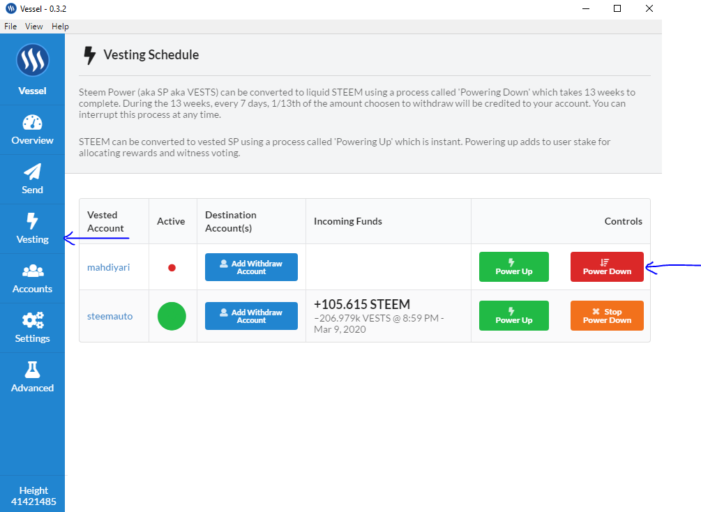Click the -206.979k VESTS schedule line
Viewport: 701px width, 512px height.
tap(379, 324)
